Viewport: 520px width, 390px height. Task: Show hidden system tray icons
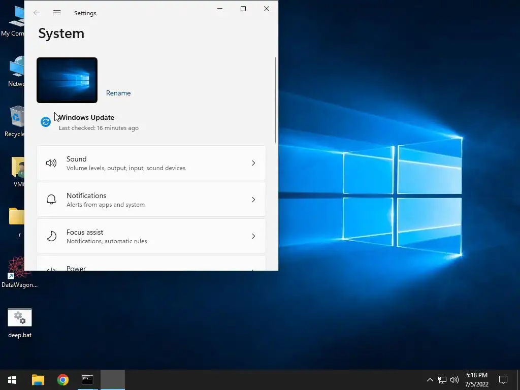[430, 380]
